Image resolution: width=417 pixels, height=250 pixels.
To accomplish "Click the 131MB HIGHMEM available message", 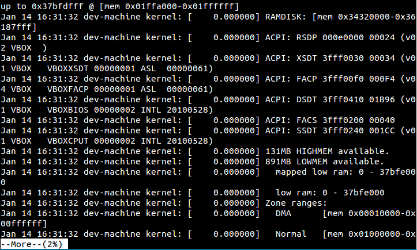I will tap(327, 151).
